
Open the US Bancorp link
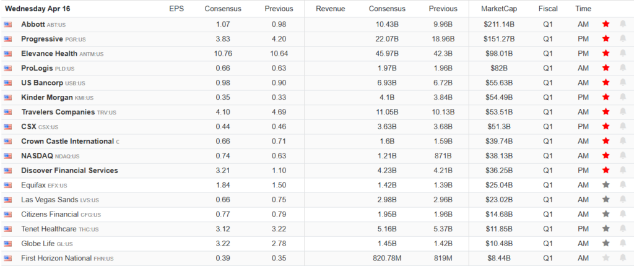[x=42, y=82]
